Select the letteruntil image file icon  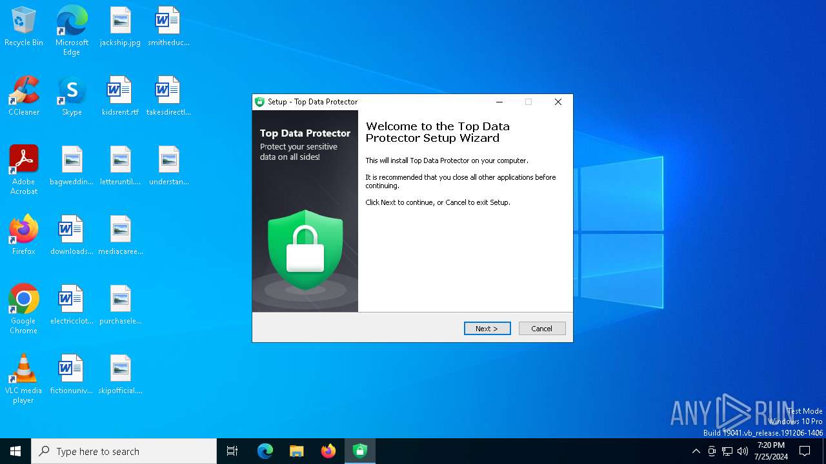pos(120,166)
